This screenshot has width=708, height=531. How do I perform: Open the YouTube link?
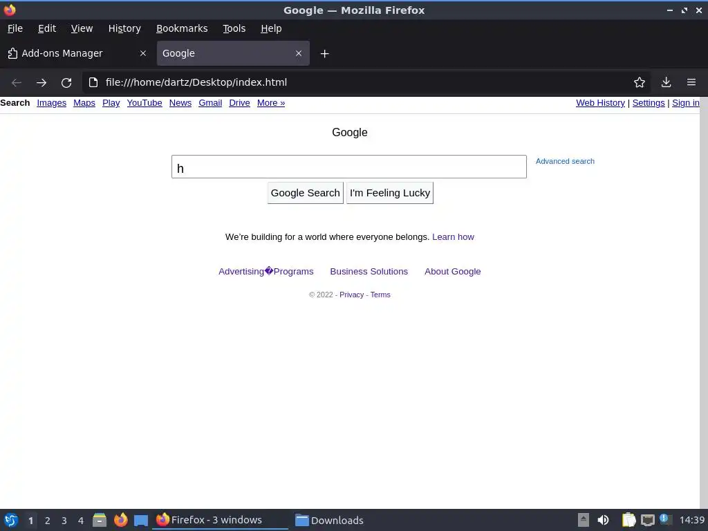point(145,103)
